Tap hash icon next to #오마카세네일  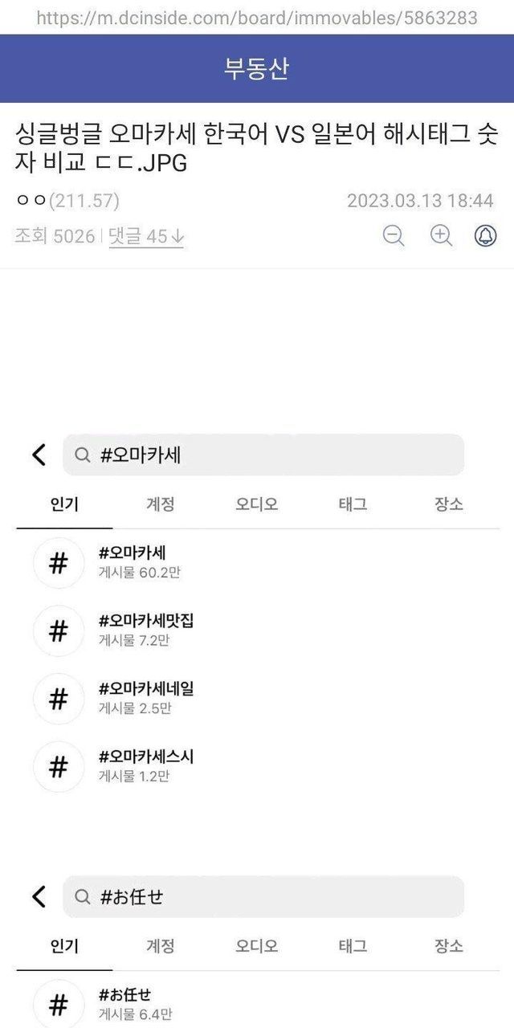[58, 699]
